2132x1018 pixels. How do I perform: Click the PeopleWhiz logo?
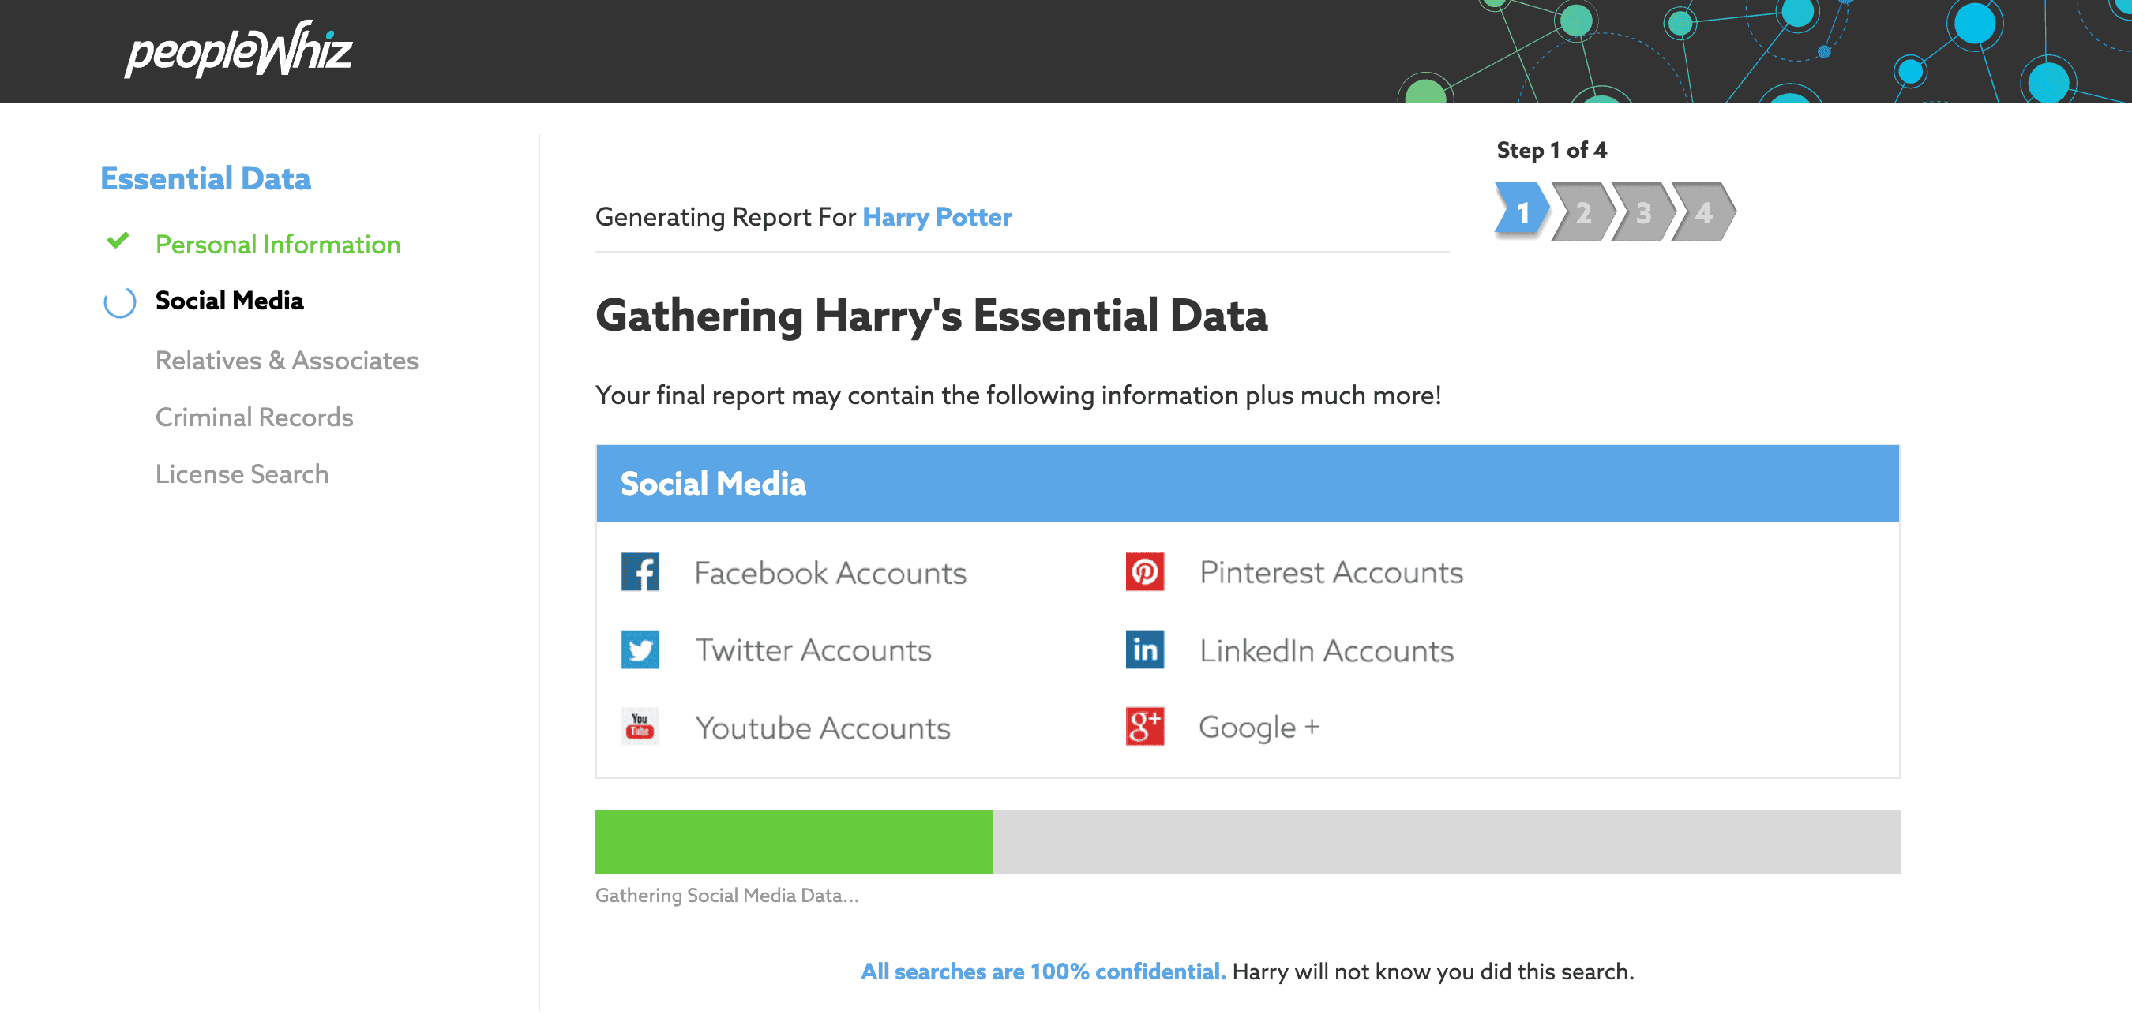click(x=238, y=51)
